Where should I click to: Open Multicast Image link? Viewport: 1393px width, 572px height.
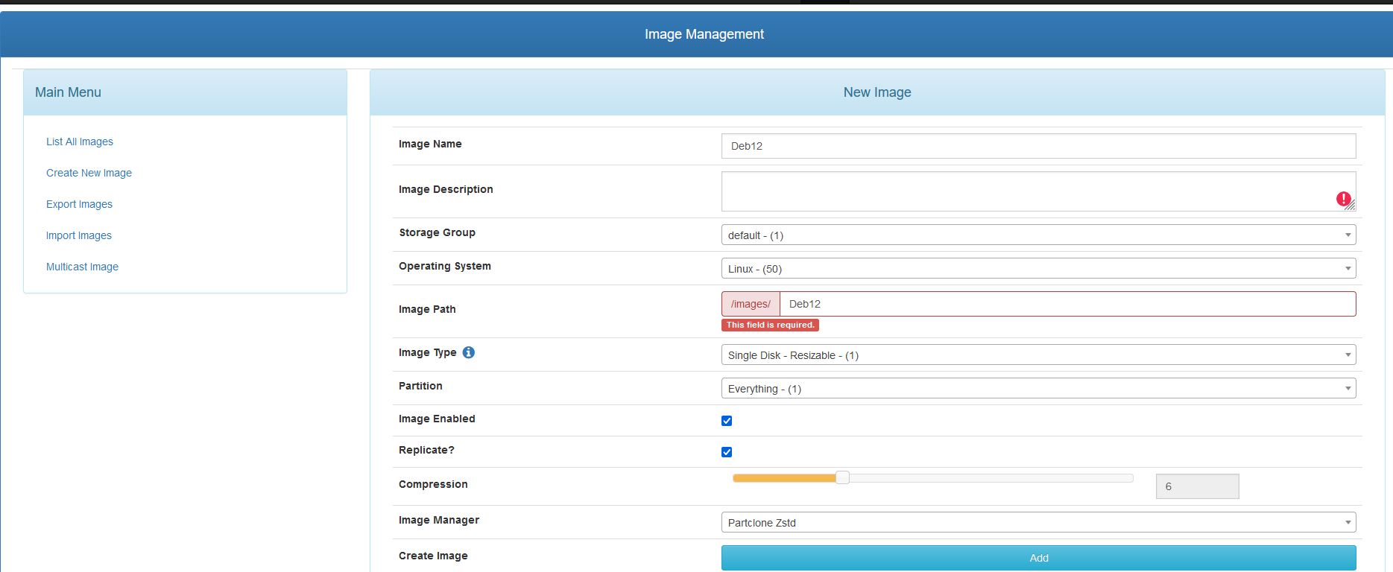[x=82, y=267]
